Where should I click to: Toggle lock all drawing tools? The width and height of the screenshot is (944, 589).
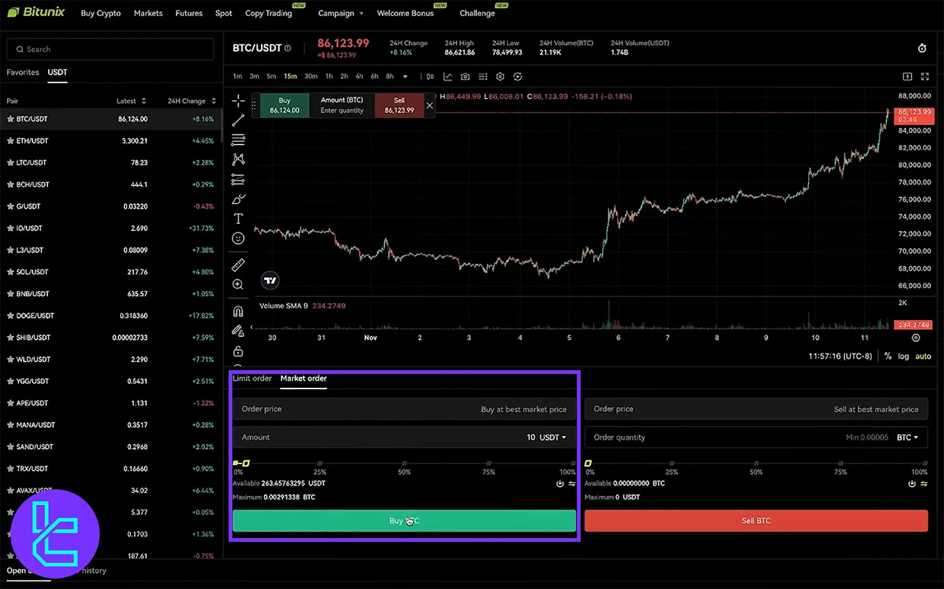238,351
